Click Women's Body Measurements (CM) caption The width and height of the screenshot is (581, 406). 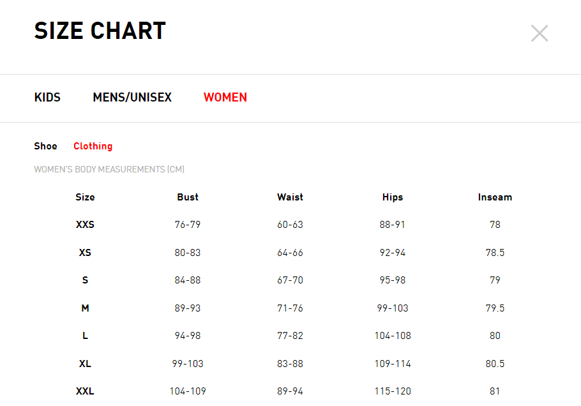(x=109, y=169)
